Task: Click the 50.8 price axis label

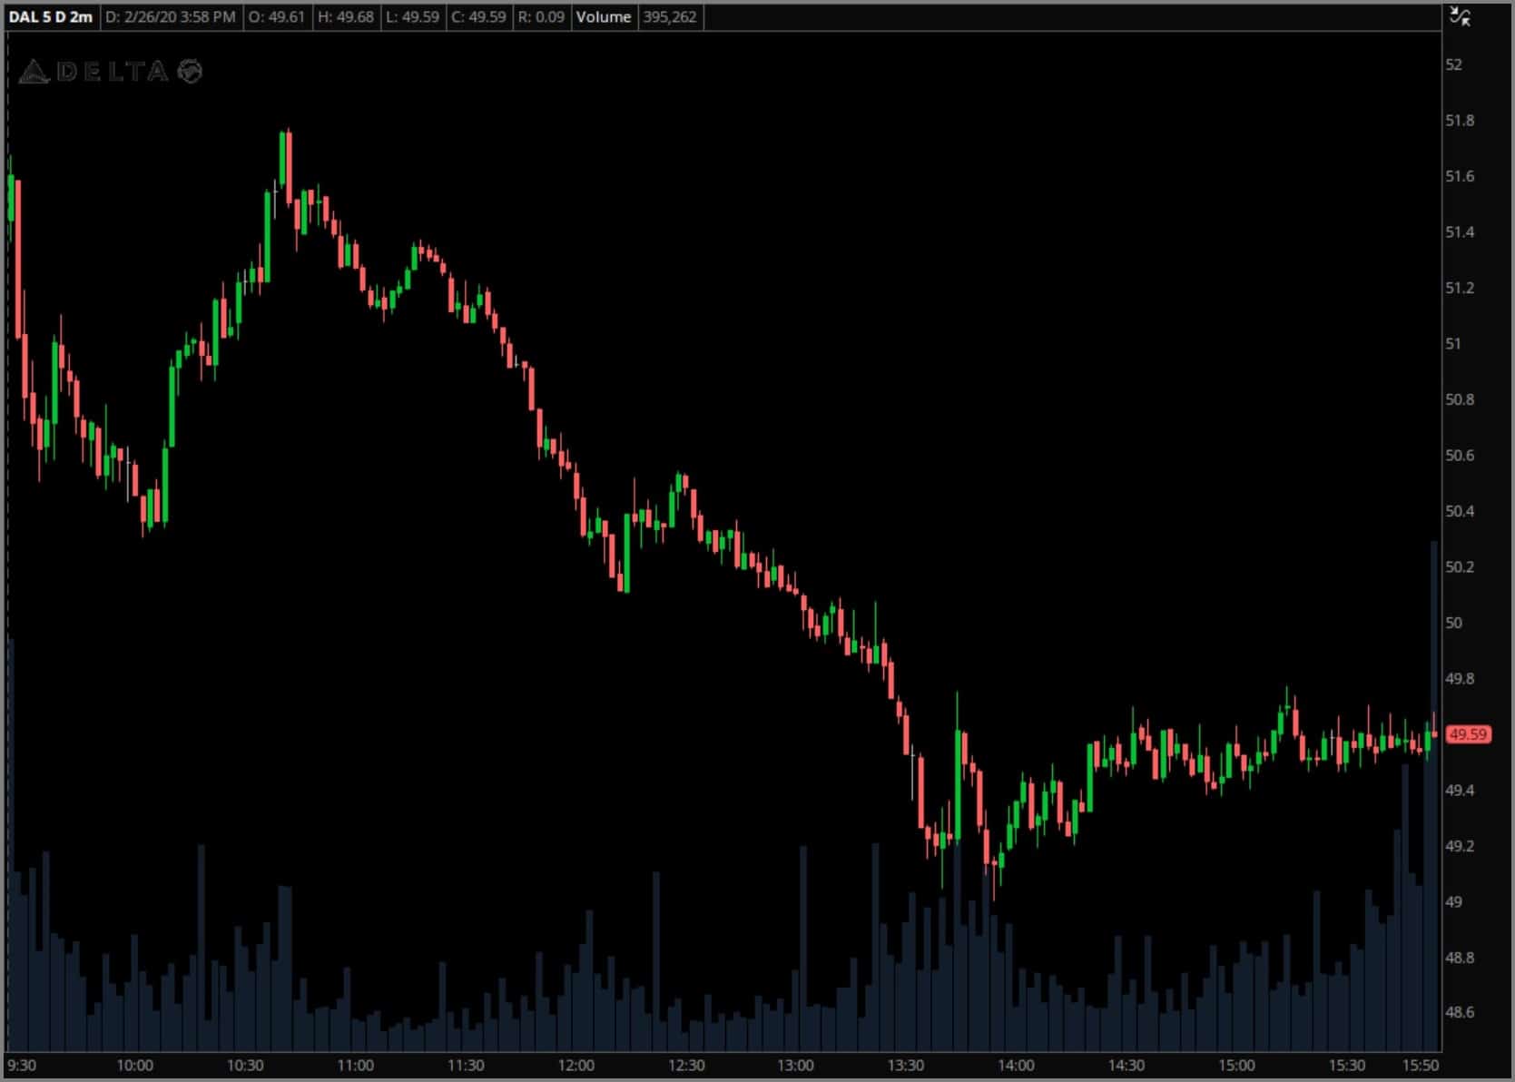Action: pyautogui.click(x=1460, y=400)
